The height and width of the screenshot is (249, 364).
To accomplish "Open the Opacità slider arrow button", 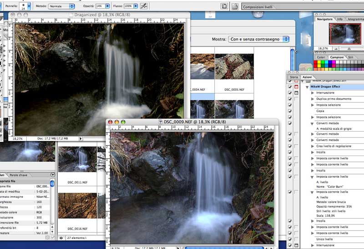I will 107,6.
